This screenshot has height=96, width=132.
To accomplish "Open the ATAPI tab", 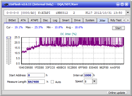I will coord(34,20).
